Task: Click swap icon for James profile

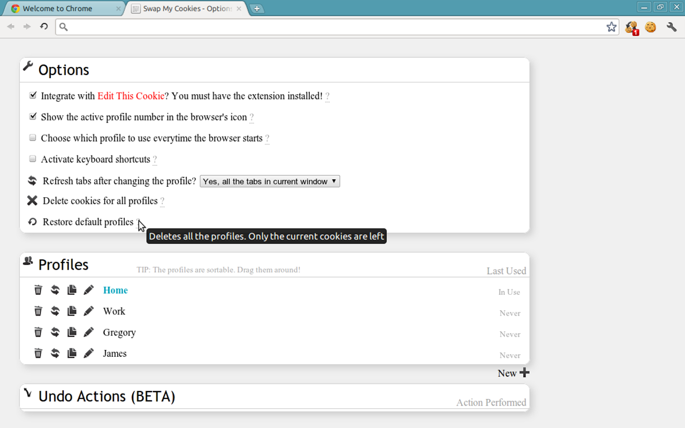Action: coord(55,353)
